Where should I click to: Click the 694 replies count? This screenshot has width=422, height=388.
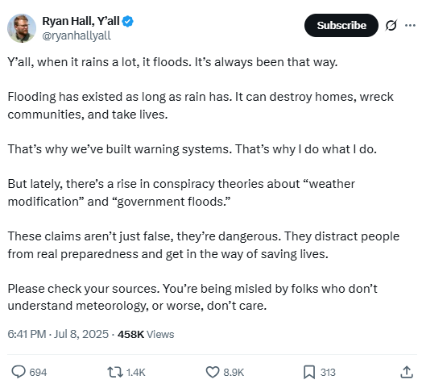coord(38,373)
